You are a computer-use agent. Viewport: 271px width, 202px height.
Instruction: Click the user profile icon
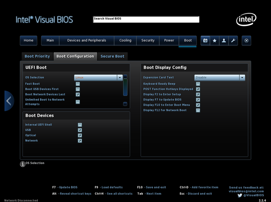coord(224,40)
